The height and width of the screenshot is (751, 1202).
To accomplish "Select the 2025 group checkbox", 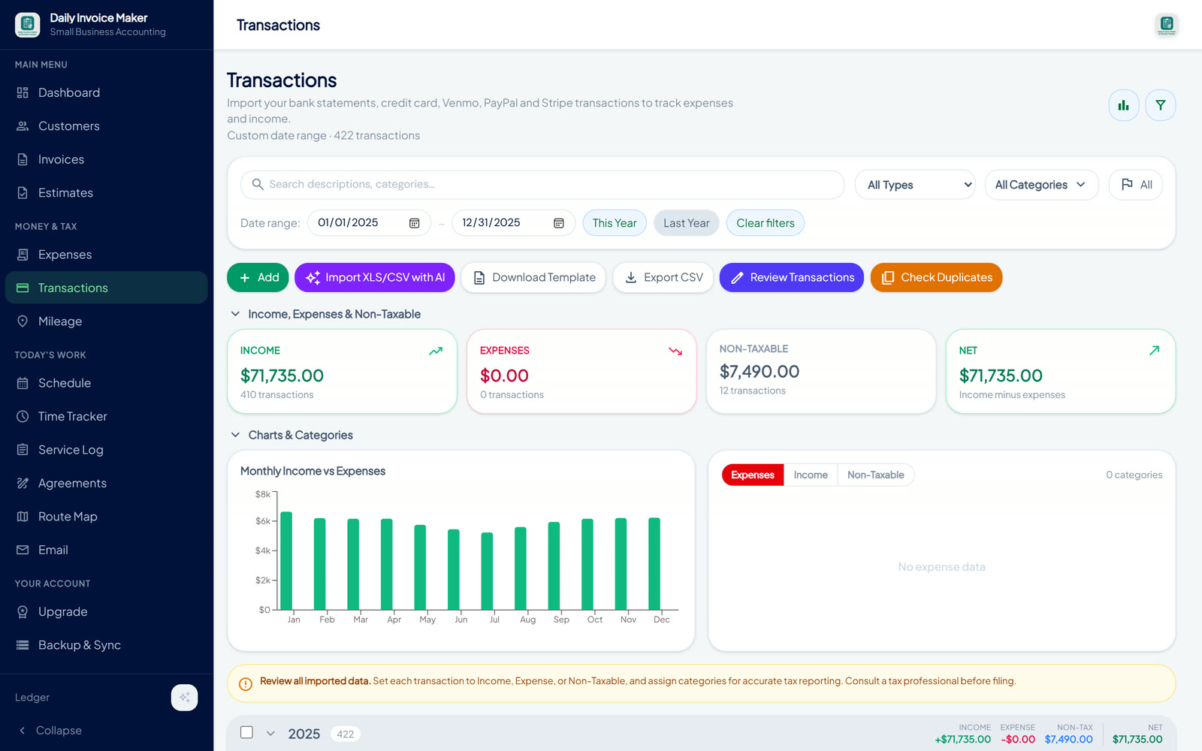I will click(x=246, y=732).
